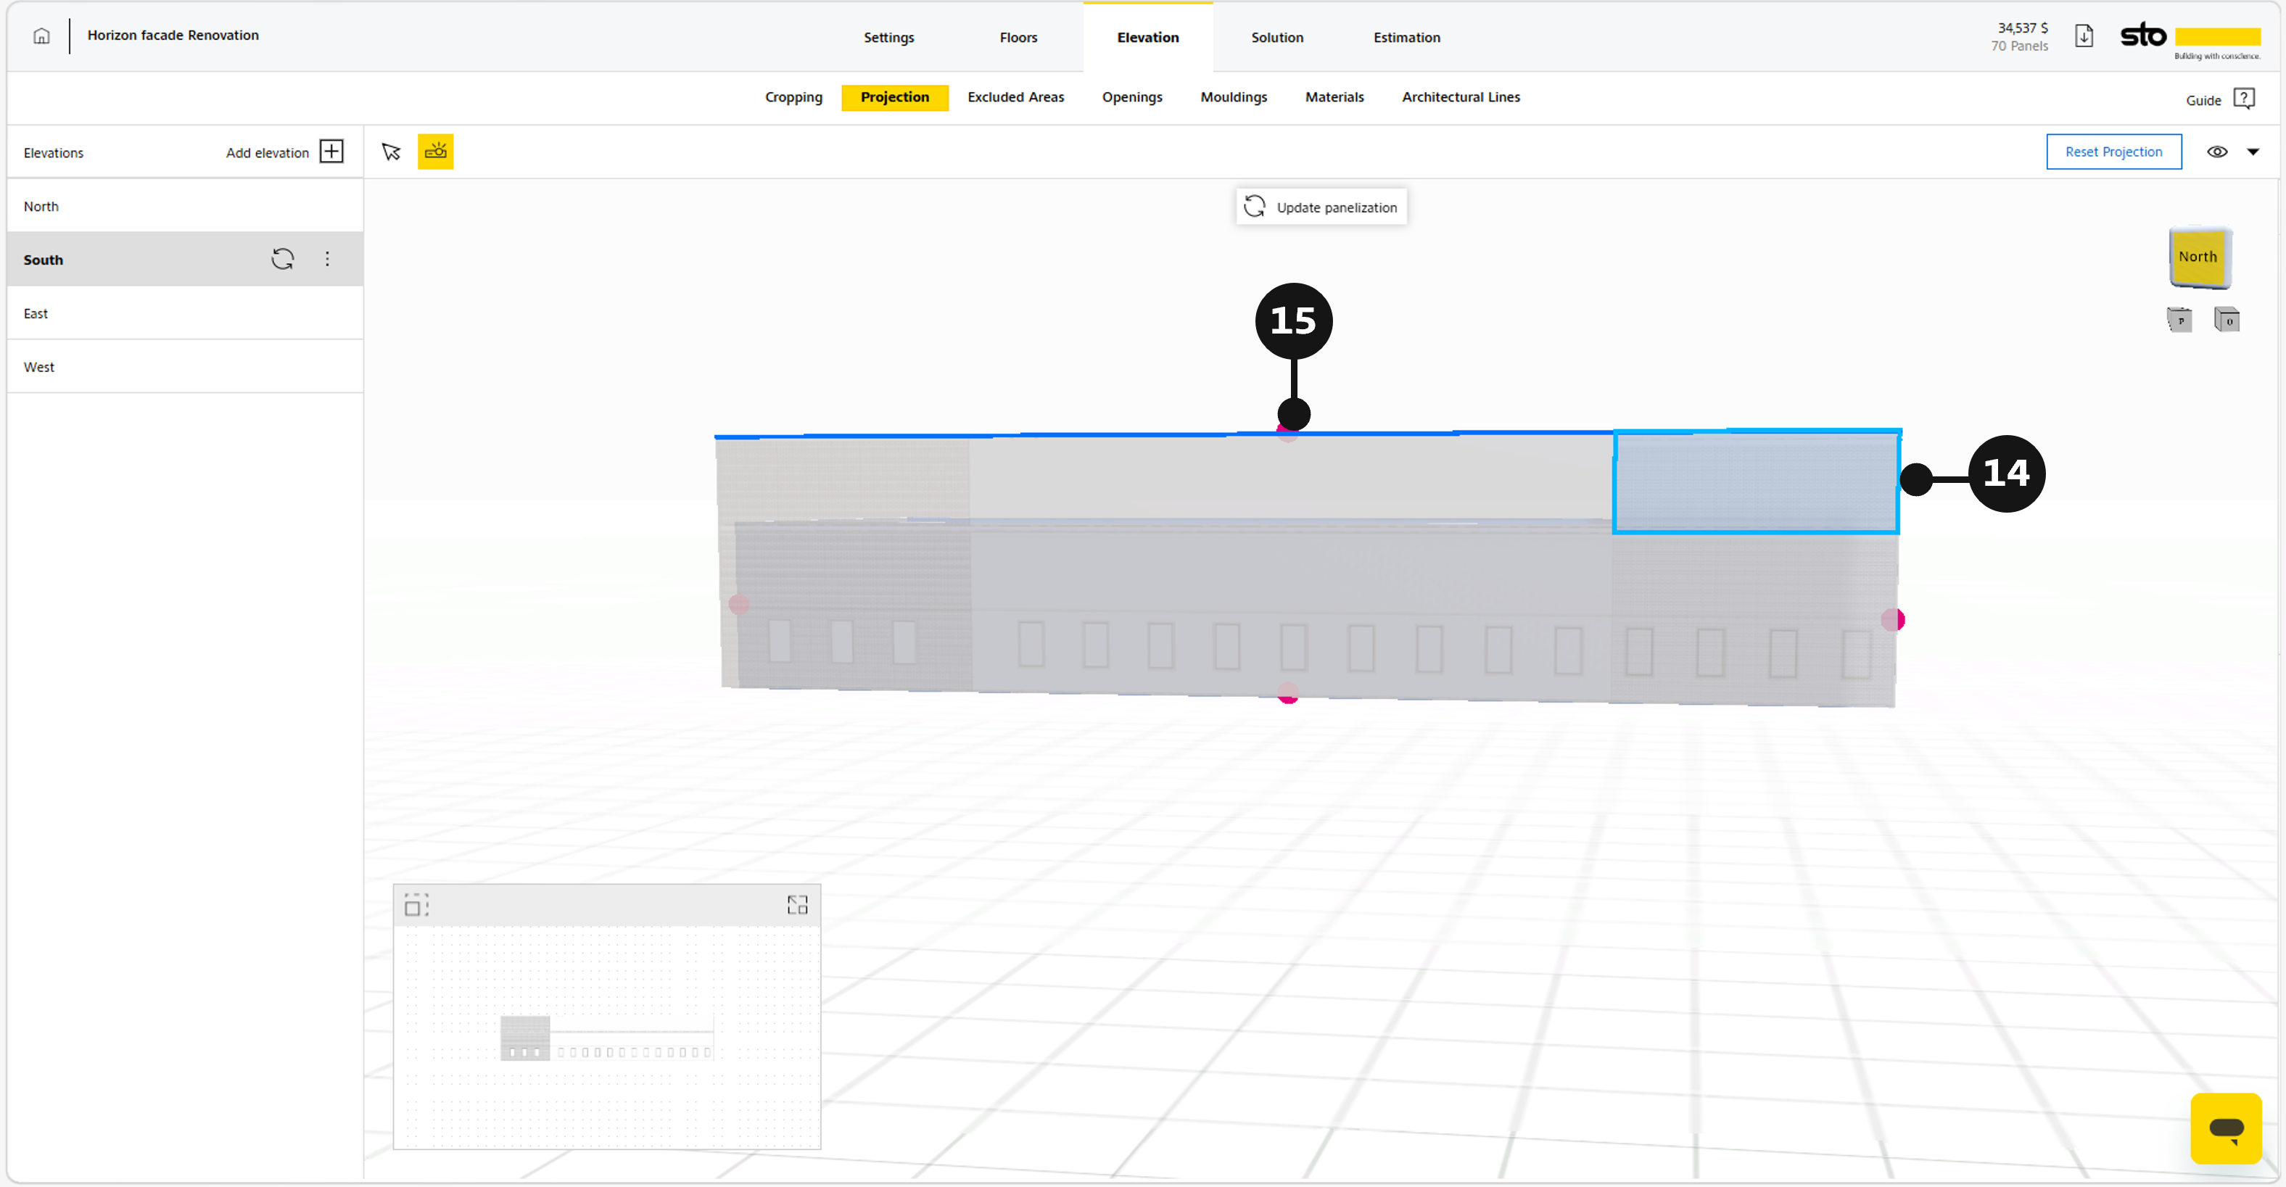
Task: Select the South elevation
Action: (x=185, y=259)
